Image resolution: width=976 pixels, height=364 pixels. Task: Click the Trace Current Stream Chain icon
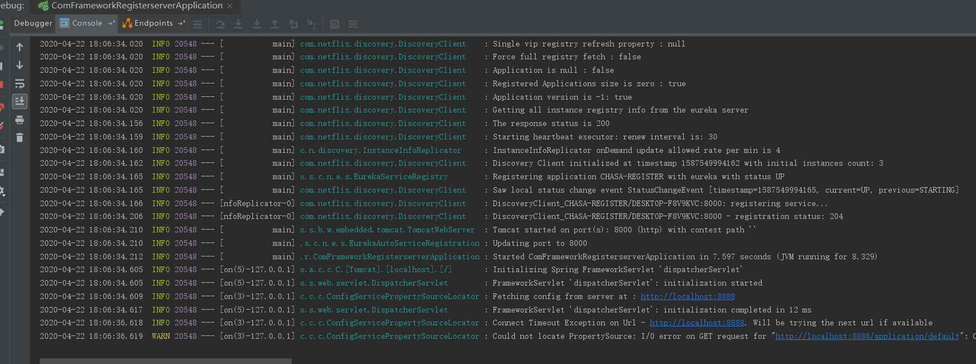[353, 24]
